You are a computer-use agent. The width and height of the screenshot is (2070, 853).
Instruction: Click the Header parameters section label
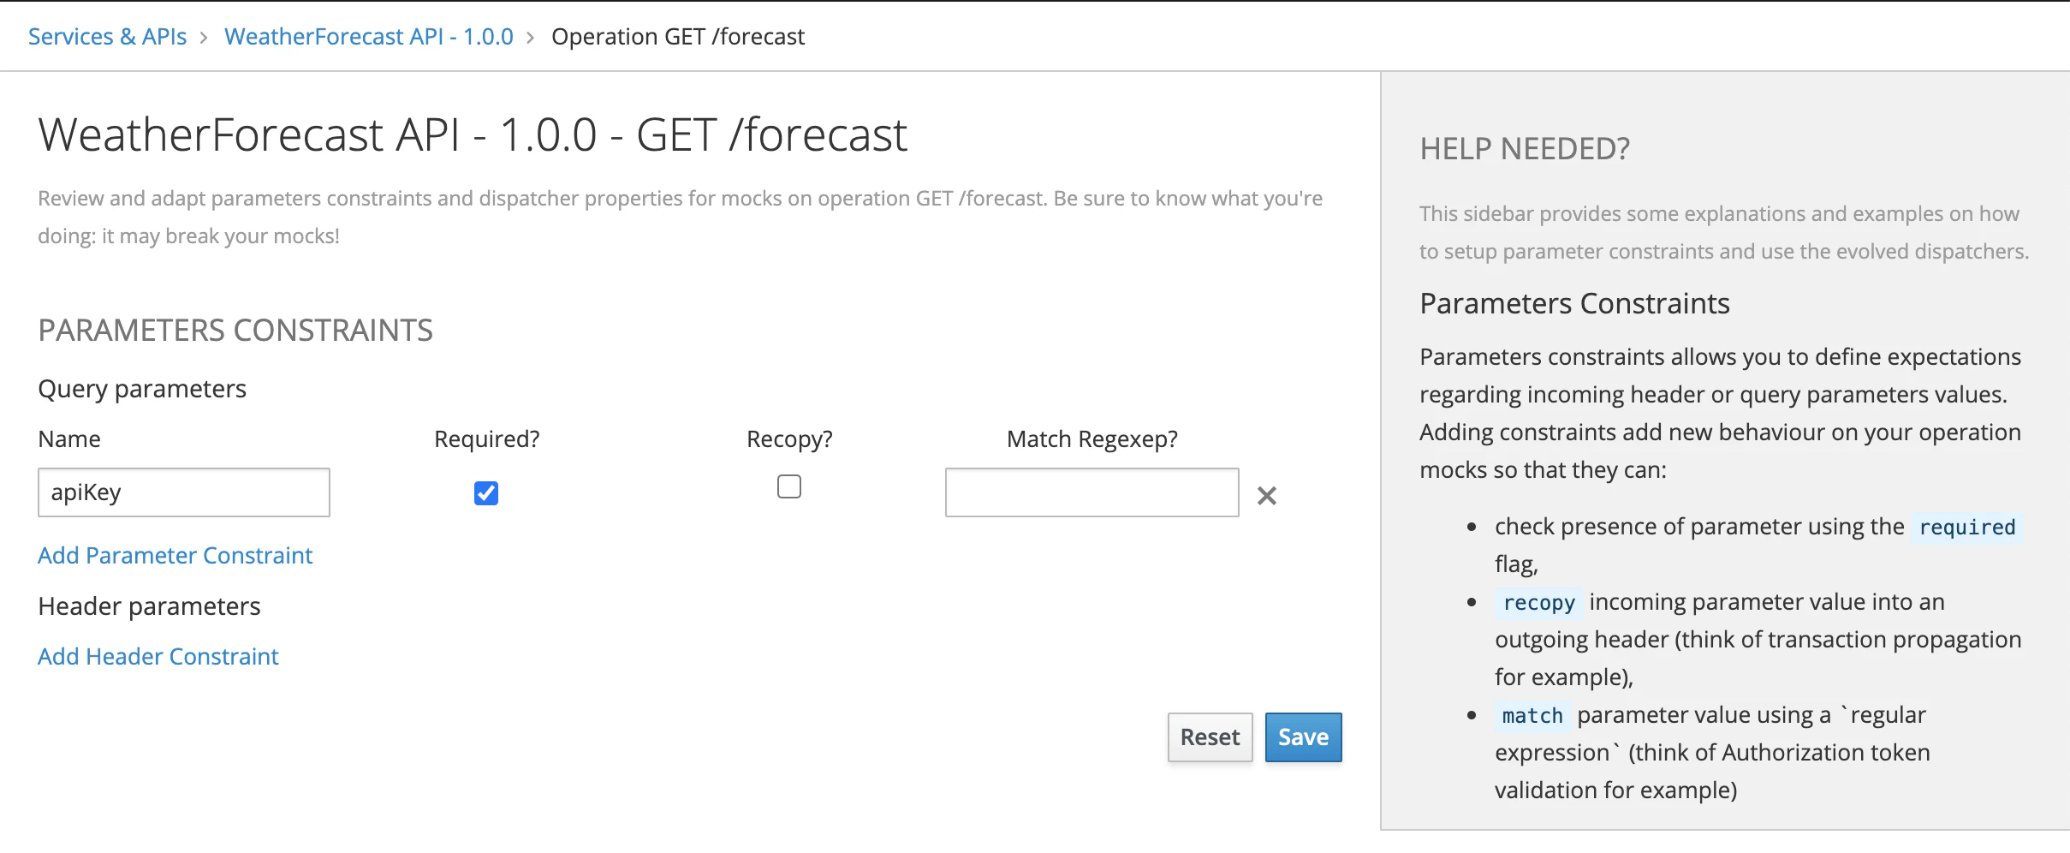point(149,606)
